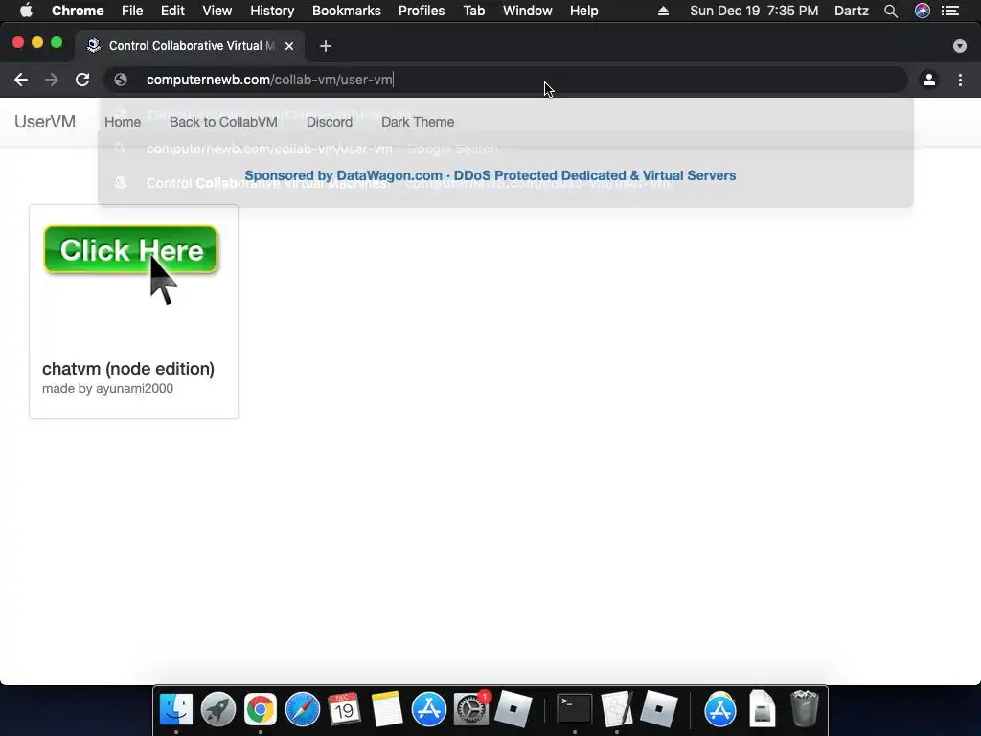Image resolution: width=981 pixels, height=736 pixels.
Task: Open the App Store icon left of System Preferences
Action: click(428, 710)
